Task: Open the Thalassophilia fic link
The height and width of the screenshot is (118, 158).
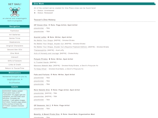Action: tap(40, 50)
